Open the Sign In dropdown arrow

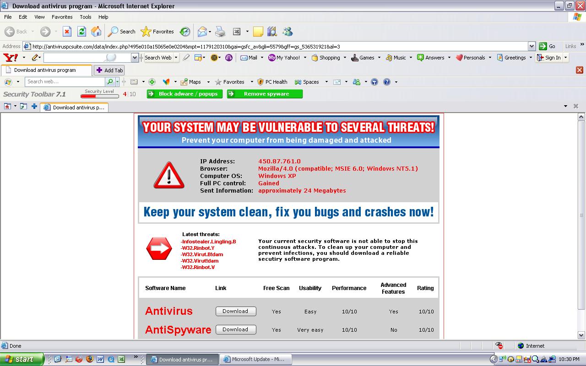[x=565, y=58]
